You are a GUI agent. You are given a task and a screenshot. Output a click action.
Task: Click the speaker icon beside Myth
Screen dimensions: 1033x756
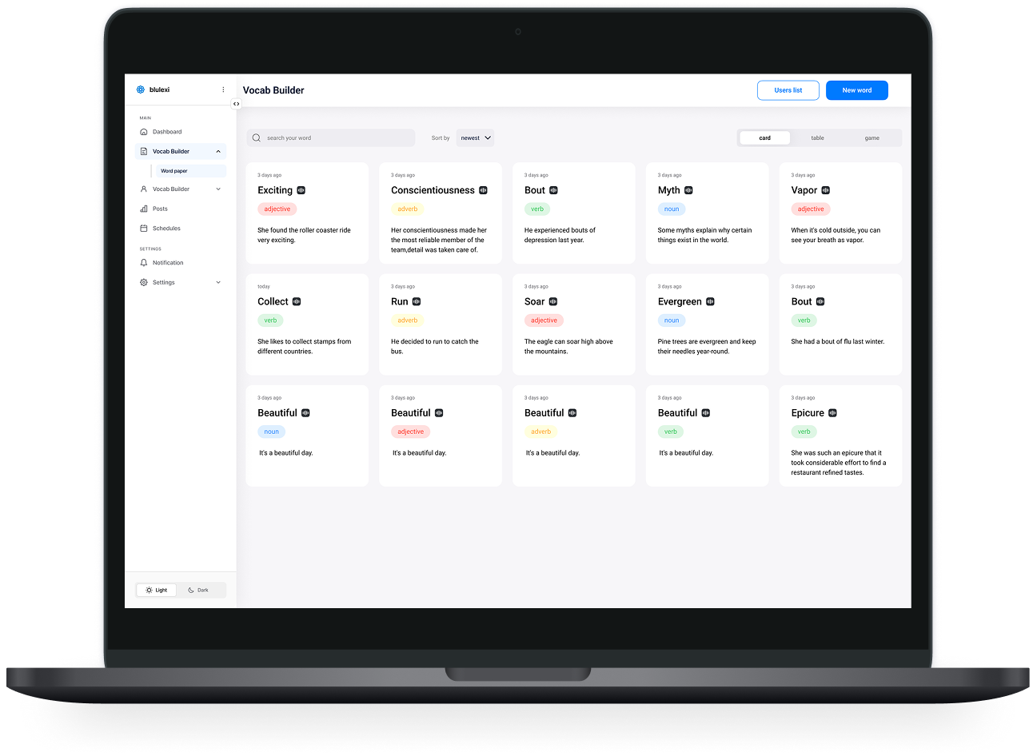click(x=688, y=190)
